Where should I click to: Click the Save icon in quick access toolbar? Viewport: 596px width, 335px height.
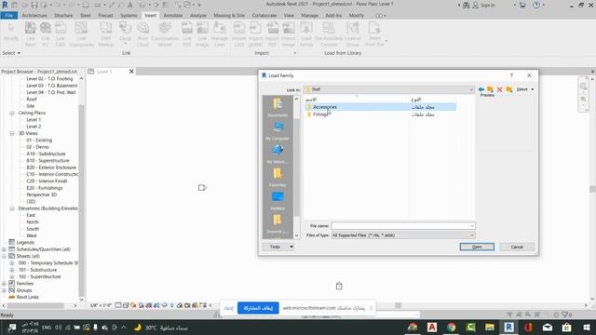(34, 5)
